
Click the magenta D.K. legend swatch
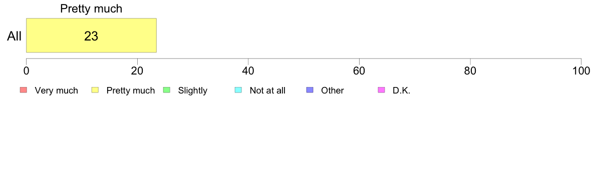tap(381, 90)
